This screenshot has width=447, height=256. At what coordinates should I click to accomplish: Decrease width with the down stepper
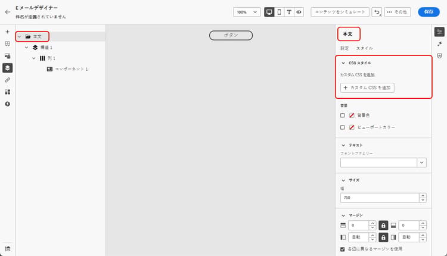point(423,200)
